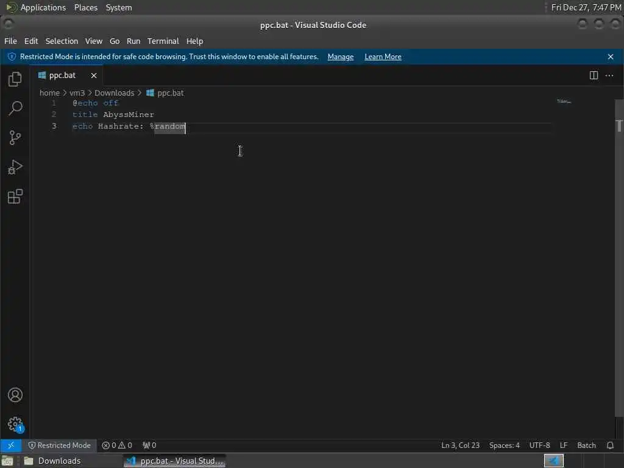Click the clock showing Fri Dec 27

586,7
